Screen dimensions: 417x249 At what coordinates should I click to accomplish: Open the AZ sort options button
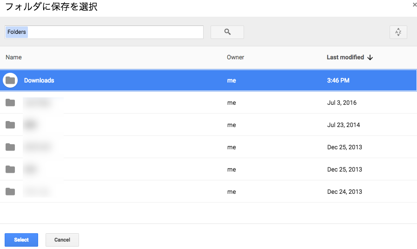pyautogui.click(x=398, y=32)
